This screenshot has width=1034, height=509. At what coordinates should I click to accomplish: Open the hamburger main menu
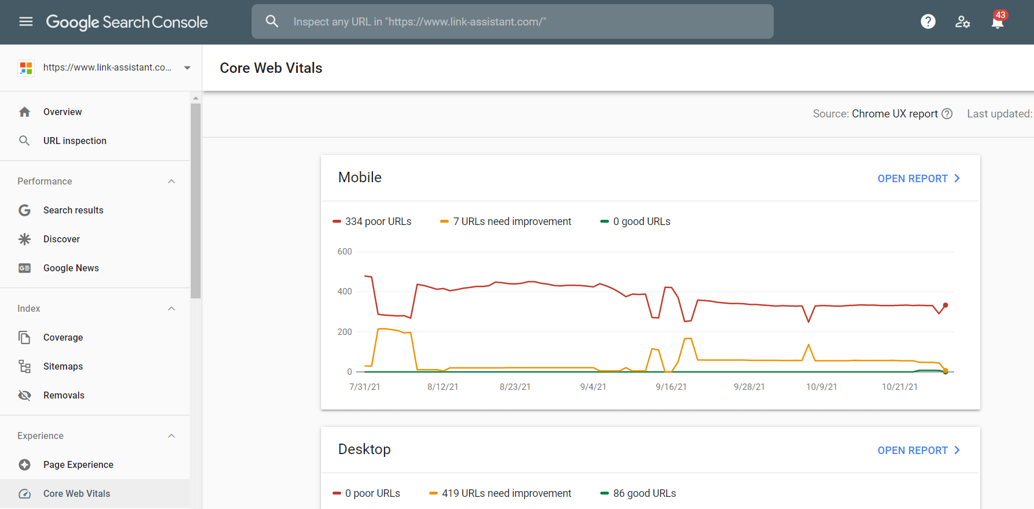coord(26,22)
